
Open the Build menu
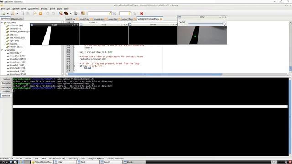click(x=52, y=9)
